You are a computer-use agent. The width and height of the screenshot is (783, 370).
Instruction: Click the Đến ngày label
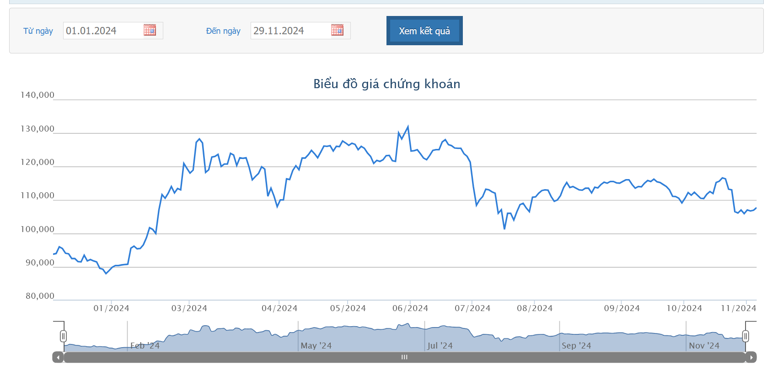(223, 31)
